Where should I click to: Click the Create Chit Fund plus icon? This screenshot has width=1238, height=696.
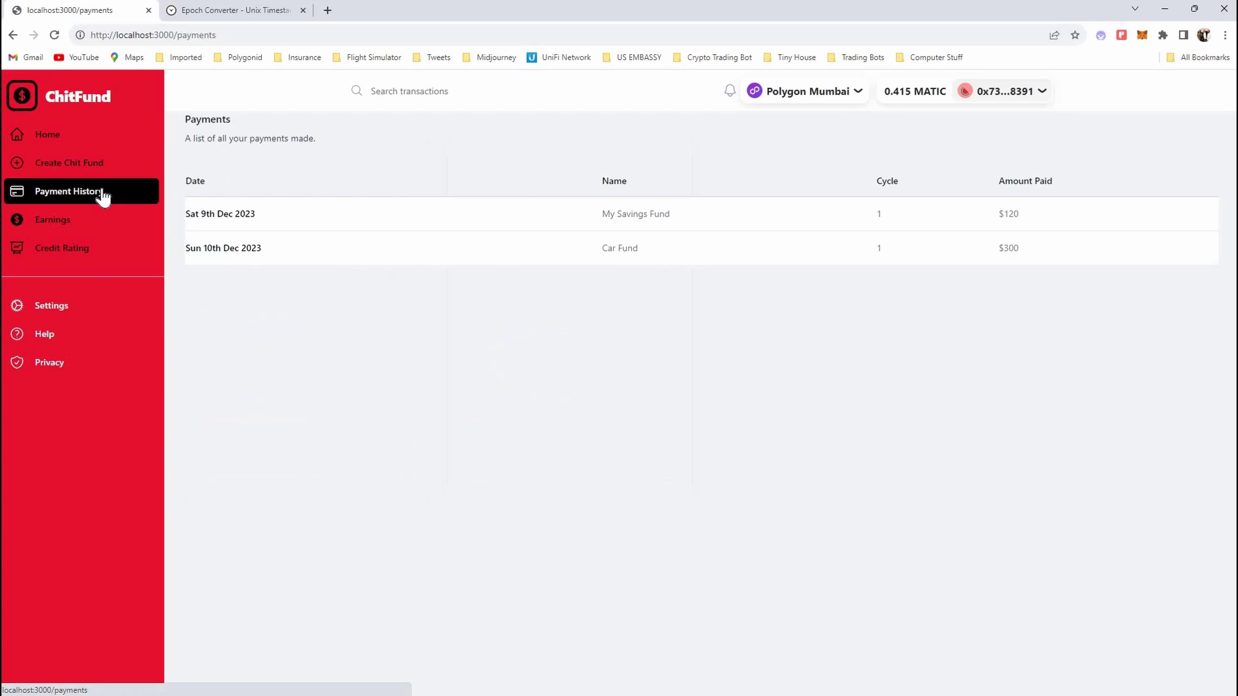click(17, 163)
